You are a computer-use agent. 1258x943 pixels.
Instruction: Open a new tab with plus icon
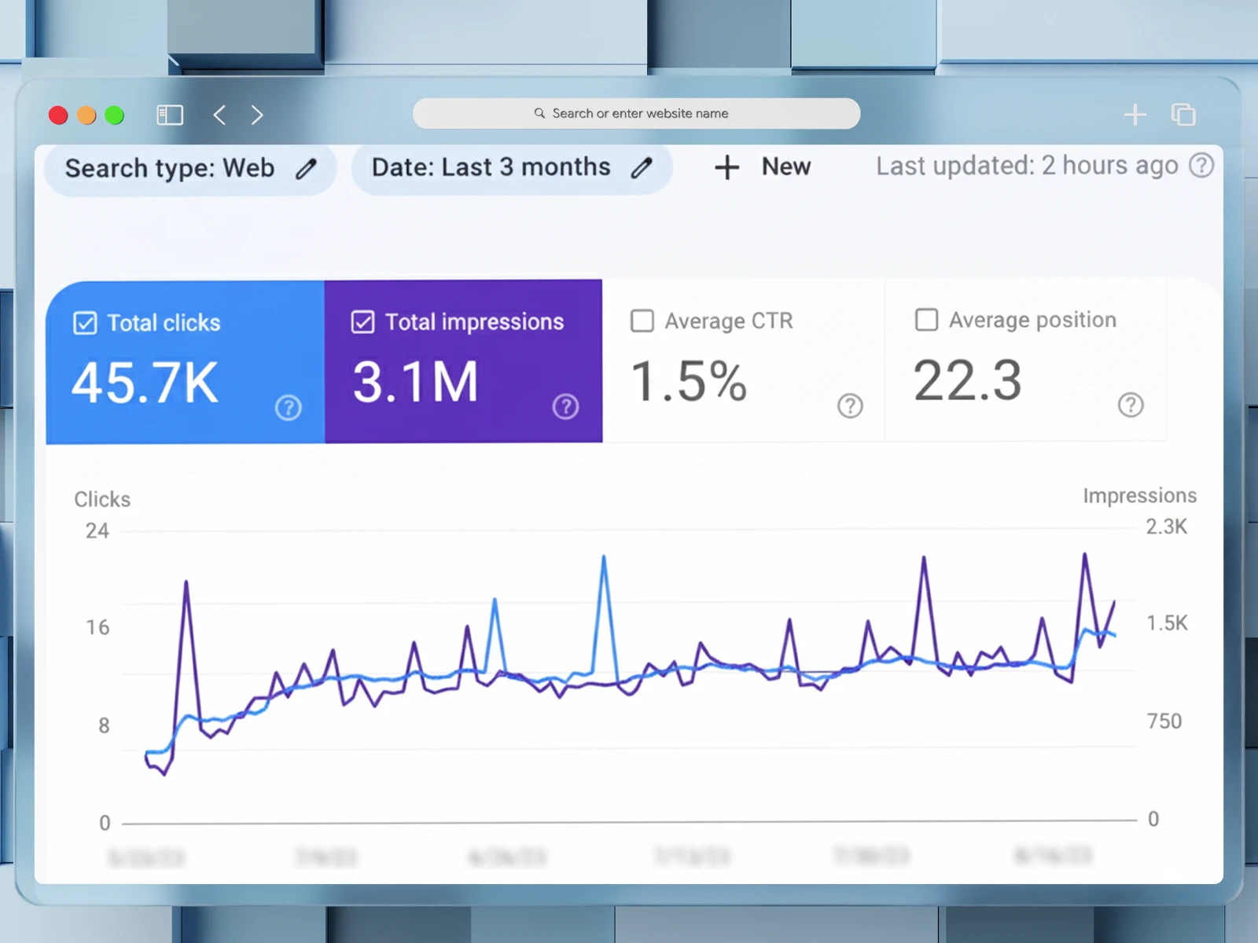coord(1135,115)
